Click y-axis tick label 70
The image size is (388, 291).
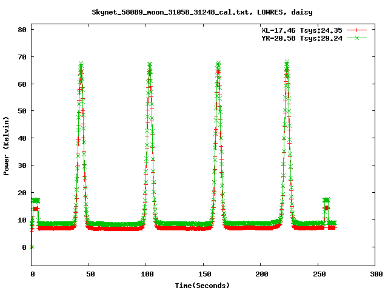22,57
